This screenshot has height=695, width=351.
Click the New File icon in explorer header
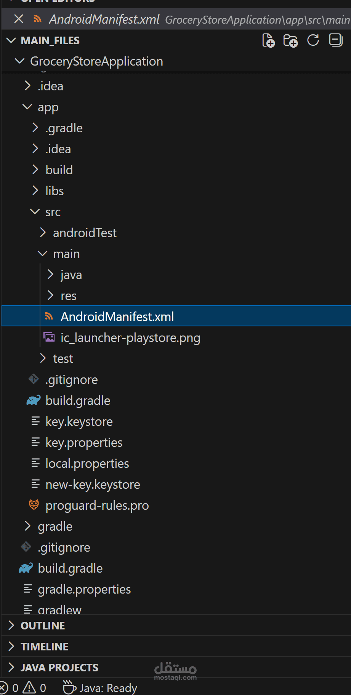click(268, 40)
